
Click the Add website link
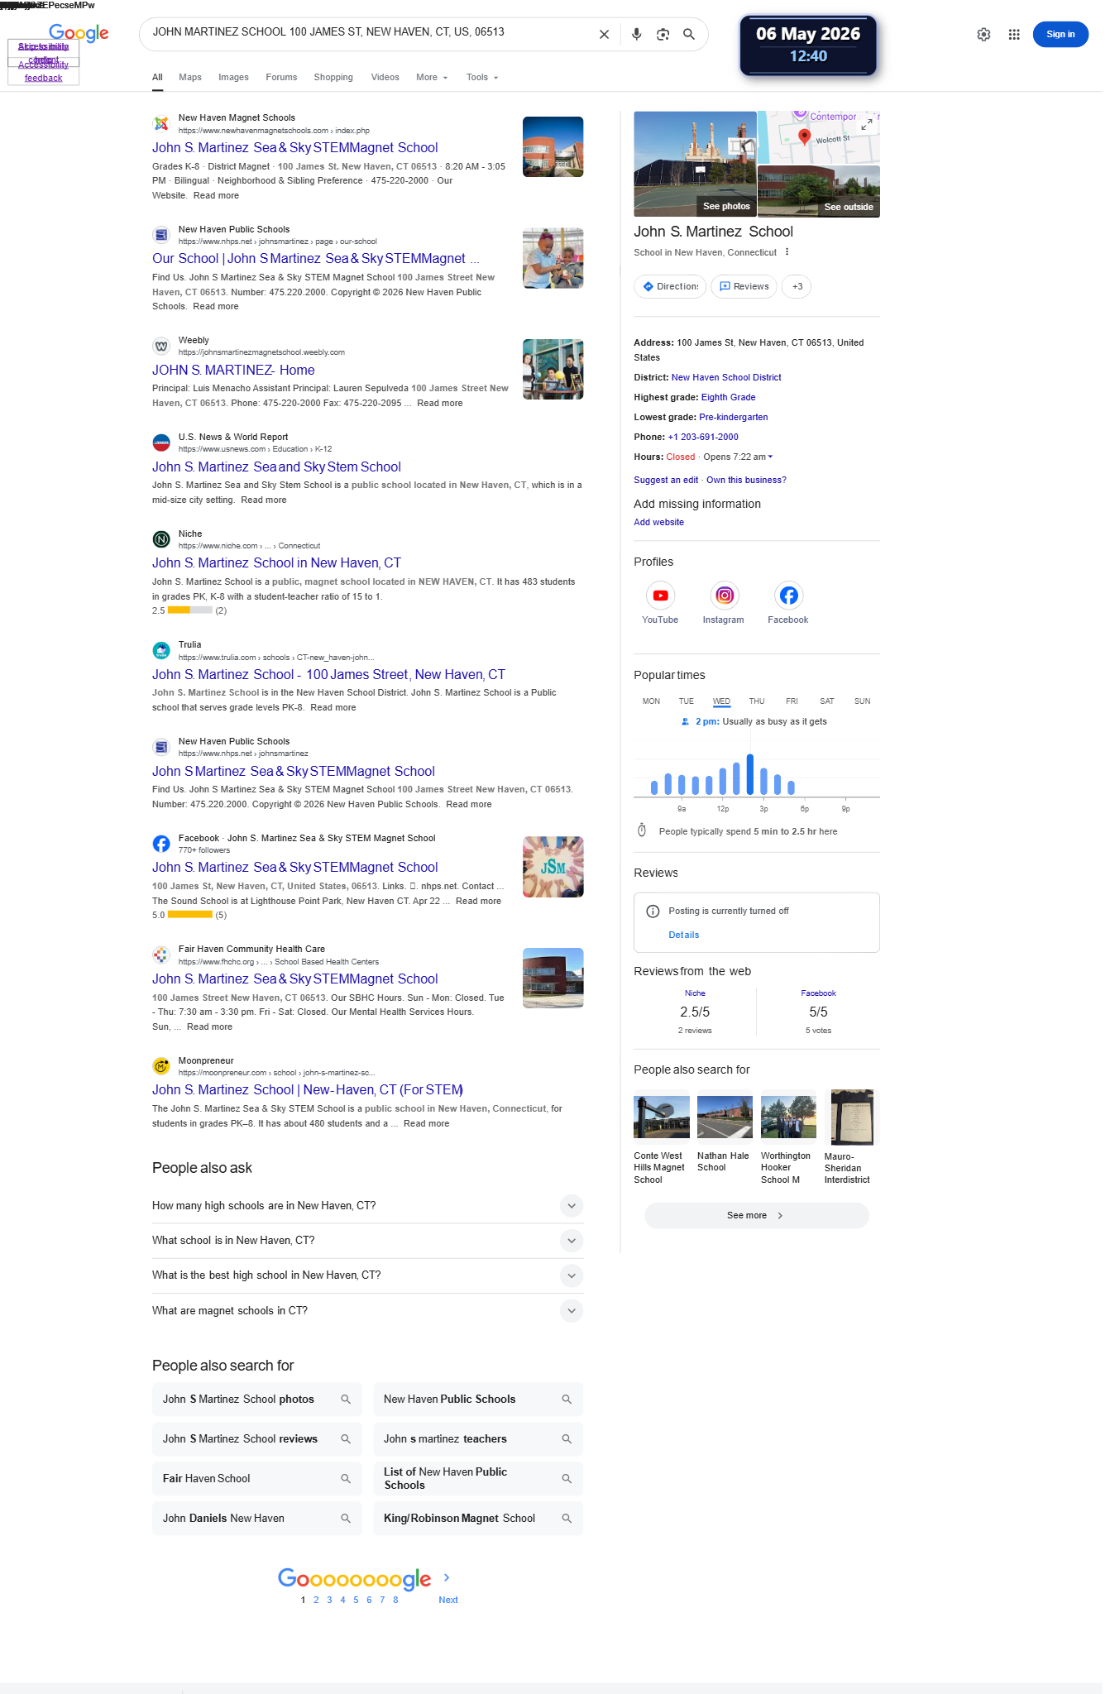pyautogui.click(x=658, y=523)
